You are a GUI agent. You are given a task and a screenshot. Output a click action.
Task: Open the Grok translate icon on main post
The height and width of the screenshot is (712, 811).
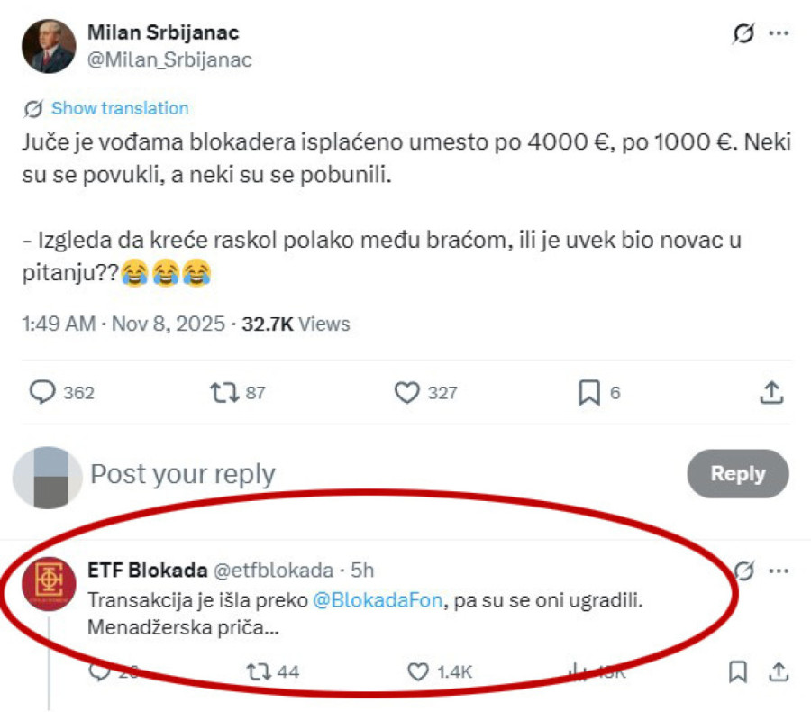tap(742, 31)
